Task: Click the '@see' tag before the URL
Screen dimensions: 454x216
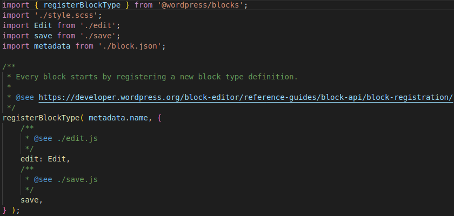Action: (25, 97)
